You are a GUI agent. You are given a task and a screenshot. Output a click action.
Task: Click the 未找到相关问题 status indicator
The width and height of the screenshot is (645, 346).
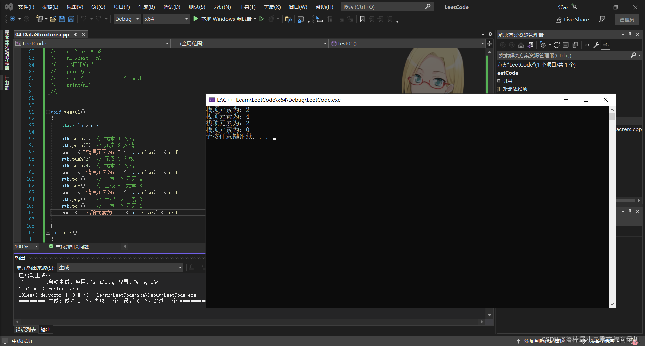point(69,246)
